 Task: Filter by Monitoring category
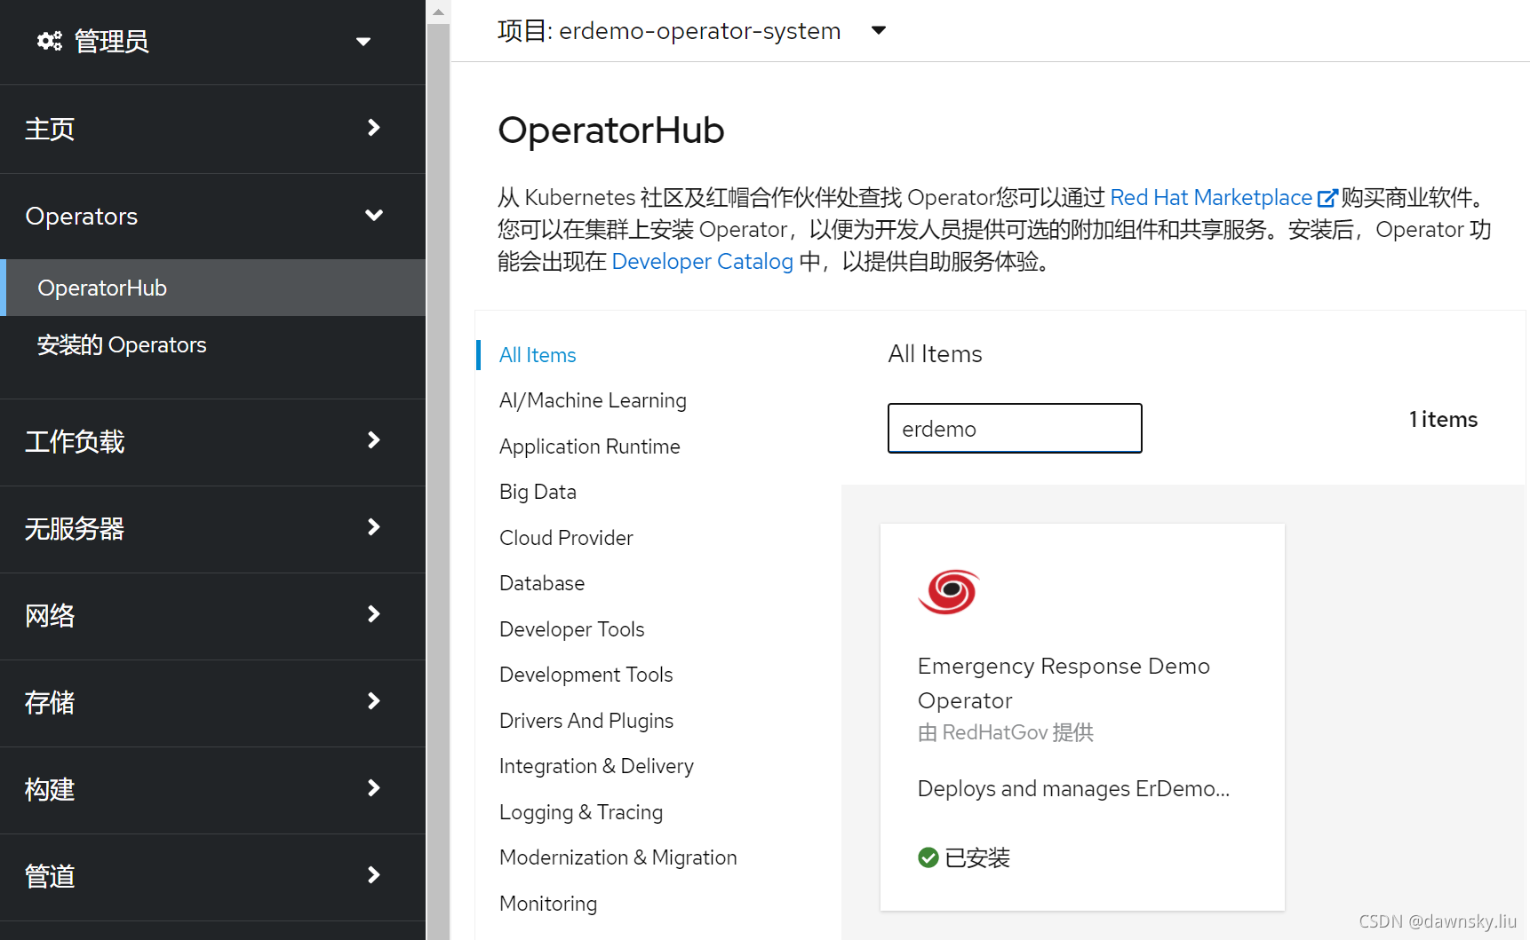548,904
